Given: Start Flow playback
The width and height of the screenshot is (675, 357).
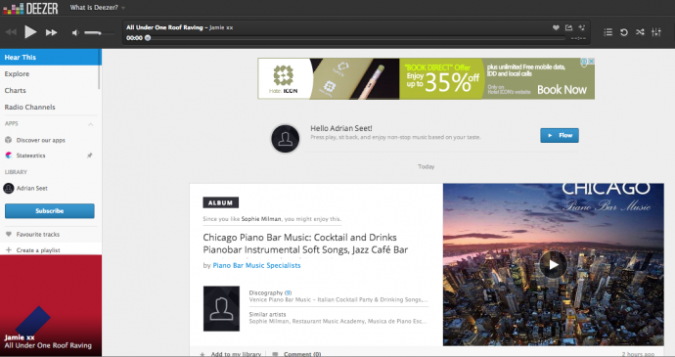Looking at the screenshot, I should click(x=560, y=135).
